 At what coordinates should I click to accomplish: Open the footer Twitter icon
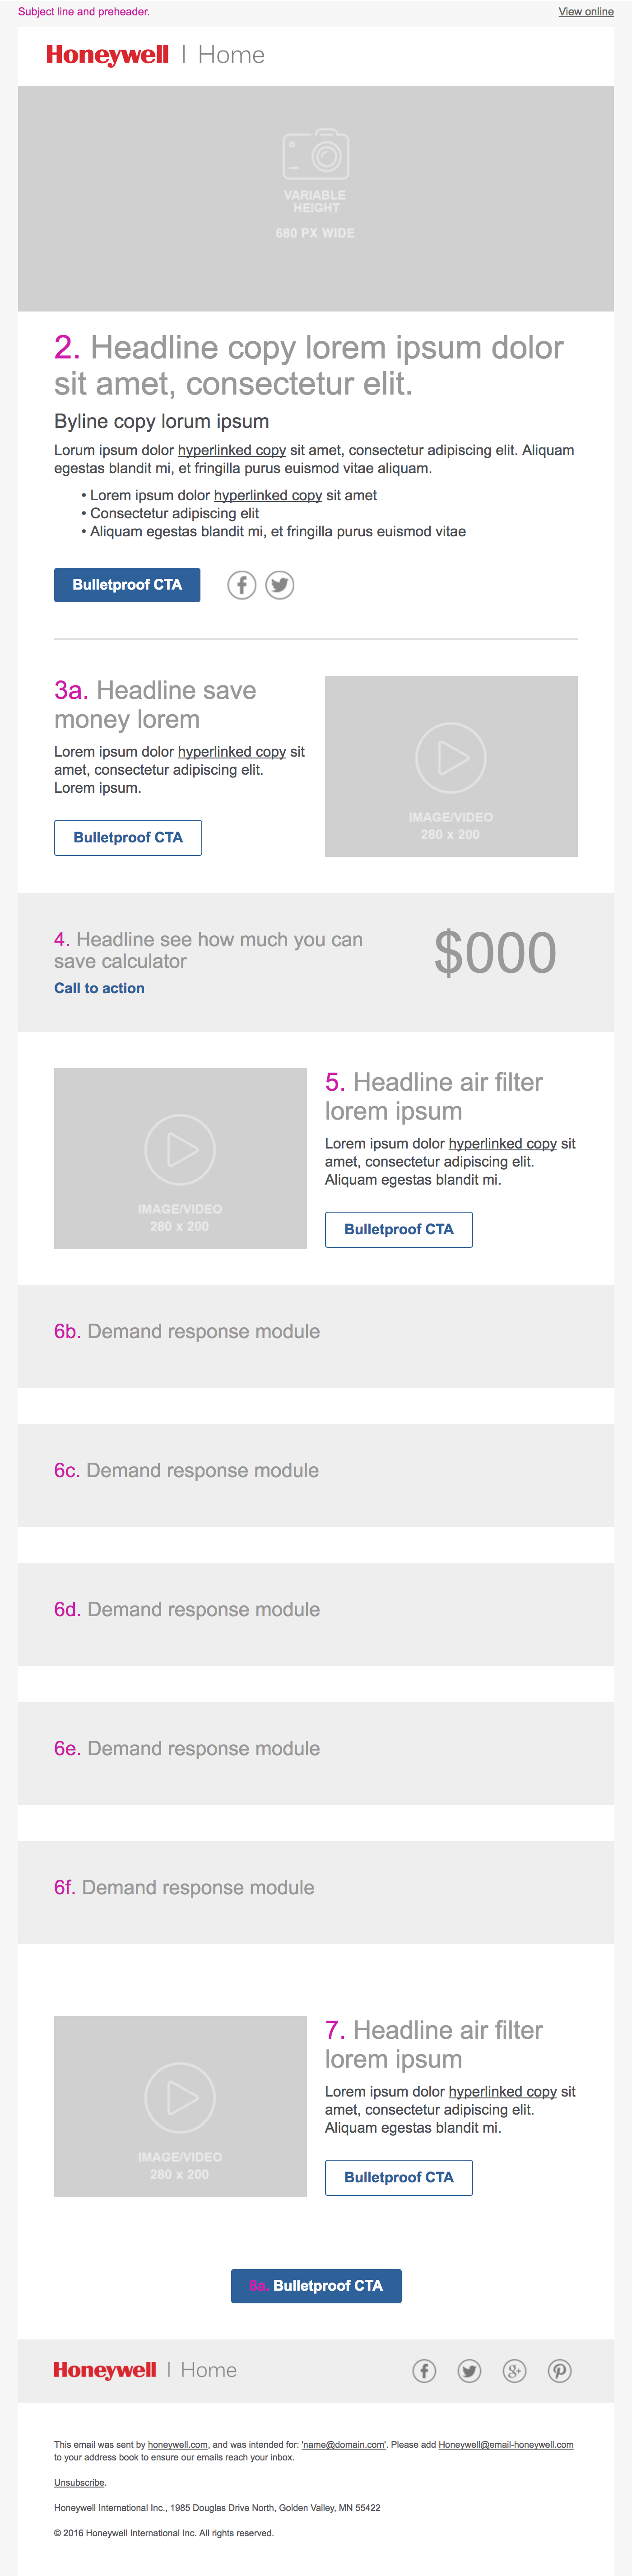coord(469,2370)
